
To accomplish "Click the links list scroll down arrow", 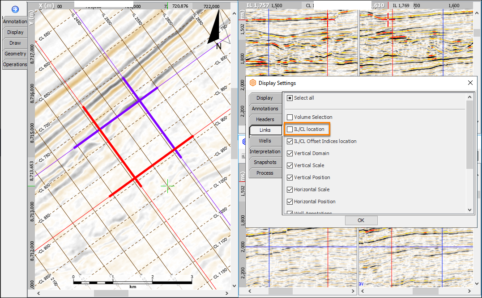I will coord(469,210).
